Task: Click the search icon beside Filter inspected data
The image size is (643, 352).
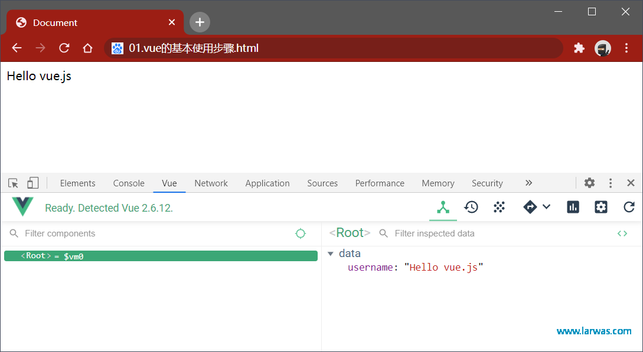Action: tap(383, 233)
